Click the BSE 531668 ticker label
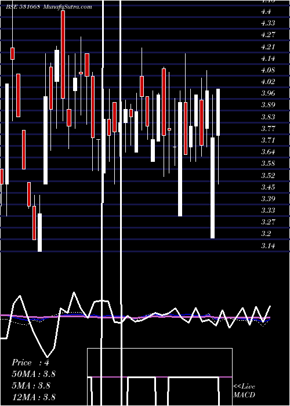This screenshot has width=290, height=406. point(23,7)
